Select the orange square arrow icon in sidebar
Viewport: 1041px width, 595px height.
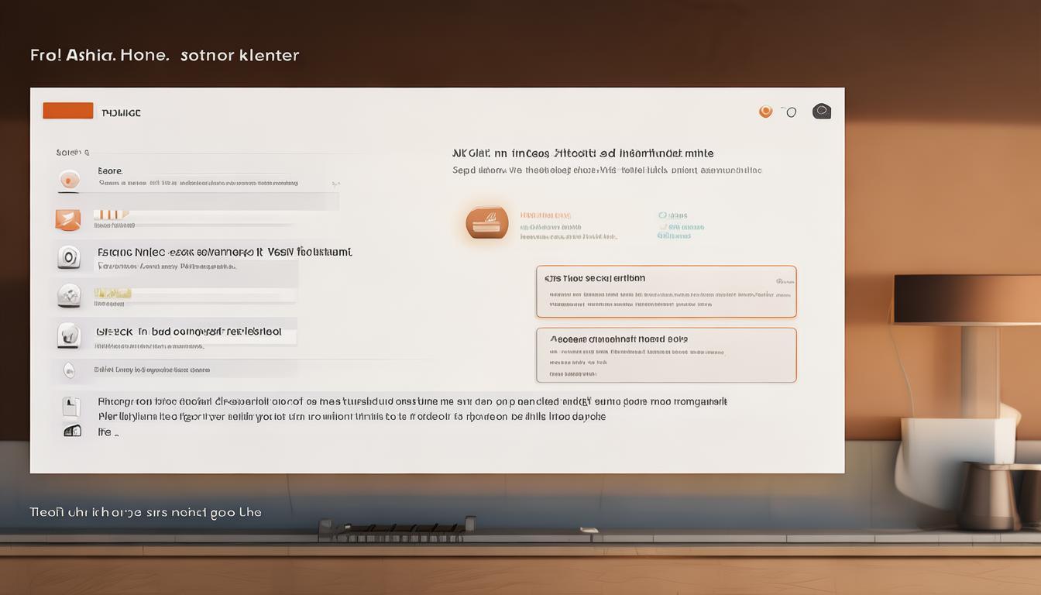(68, 220)
